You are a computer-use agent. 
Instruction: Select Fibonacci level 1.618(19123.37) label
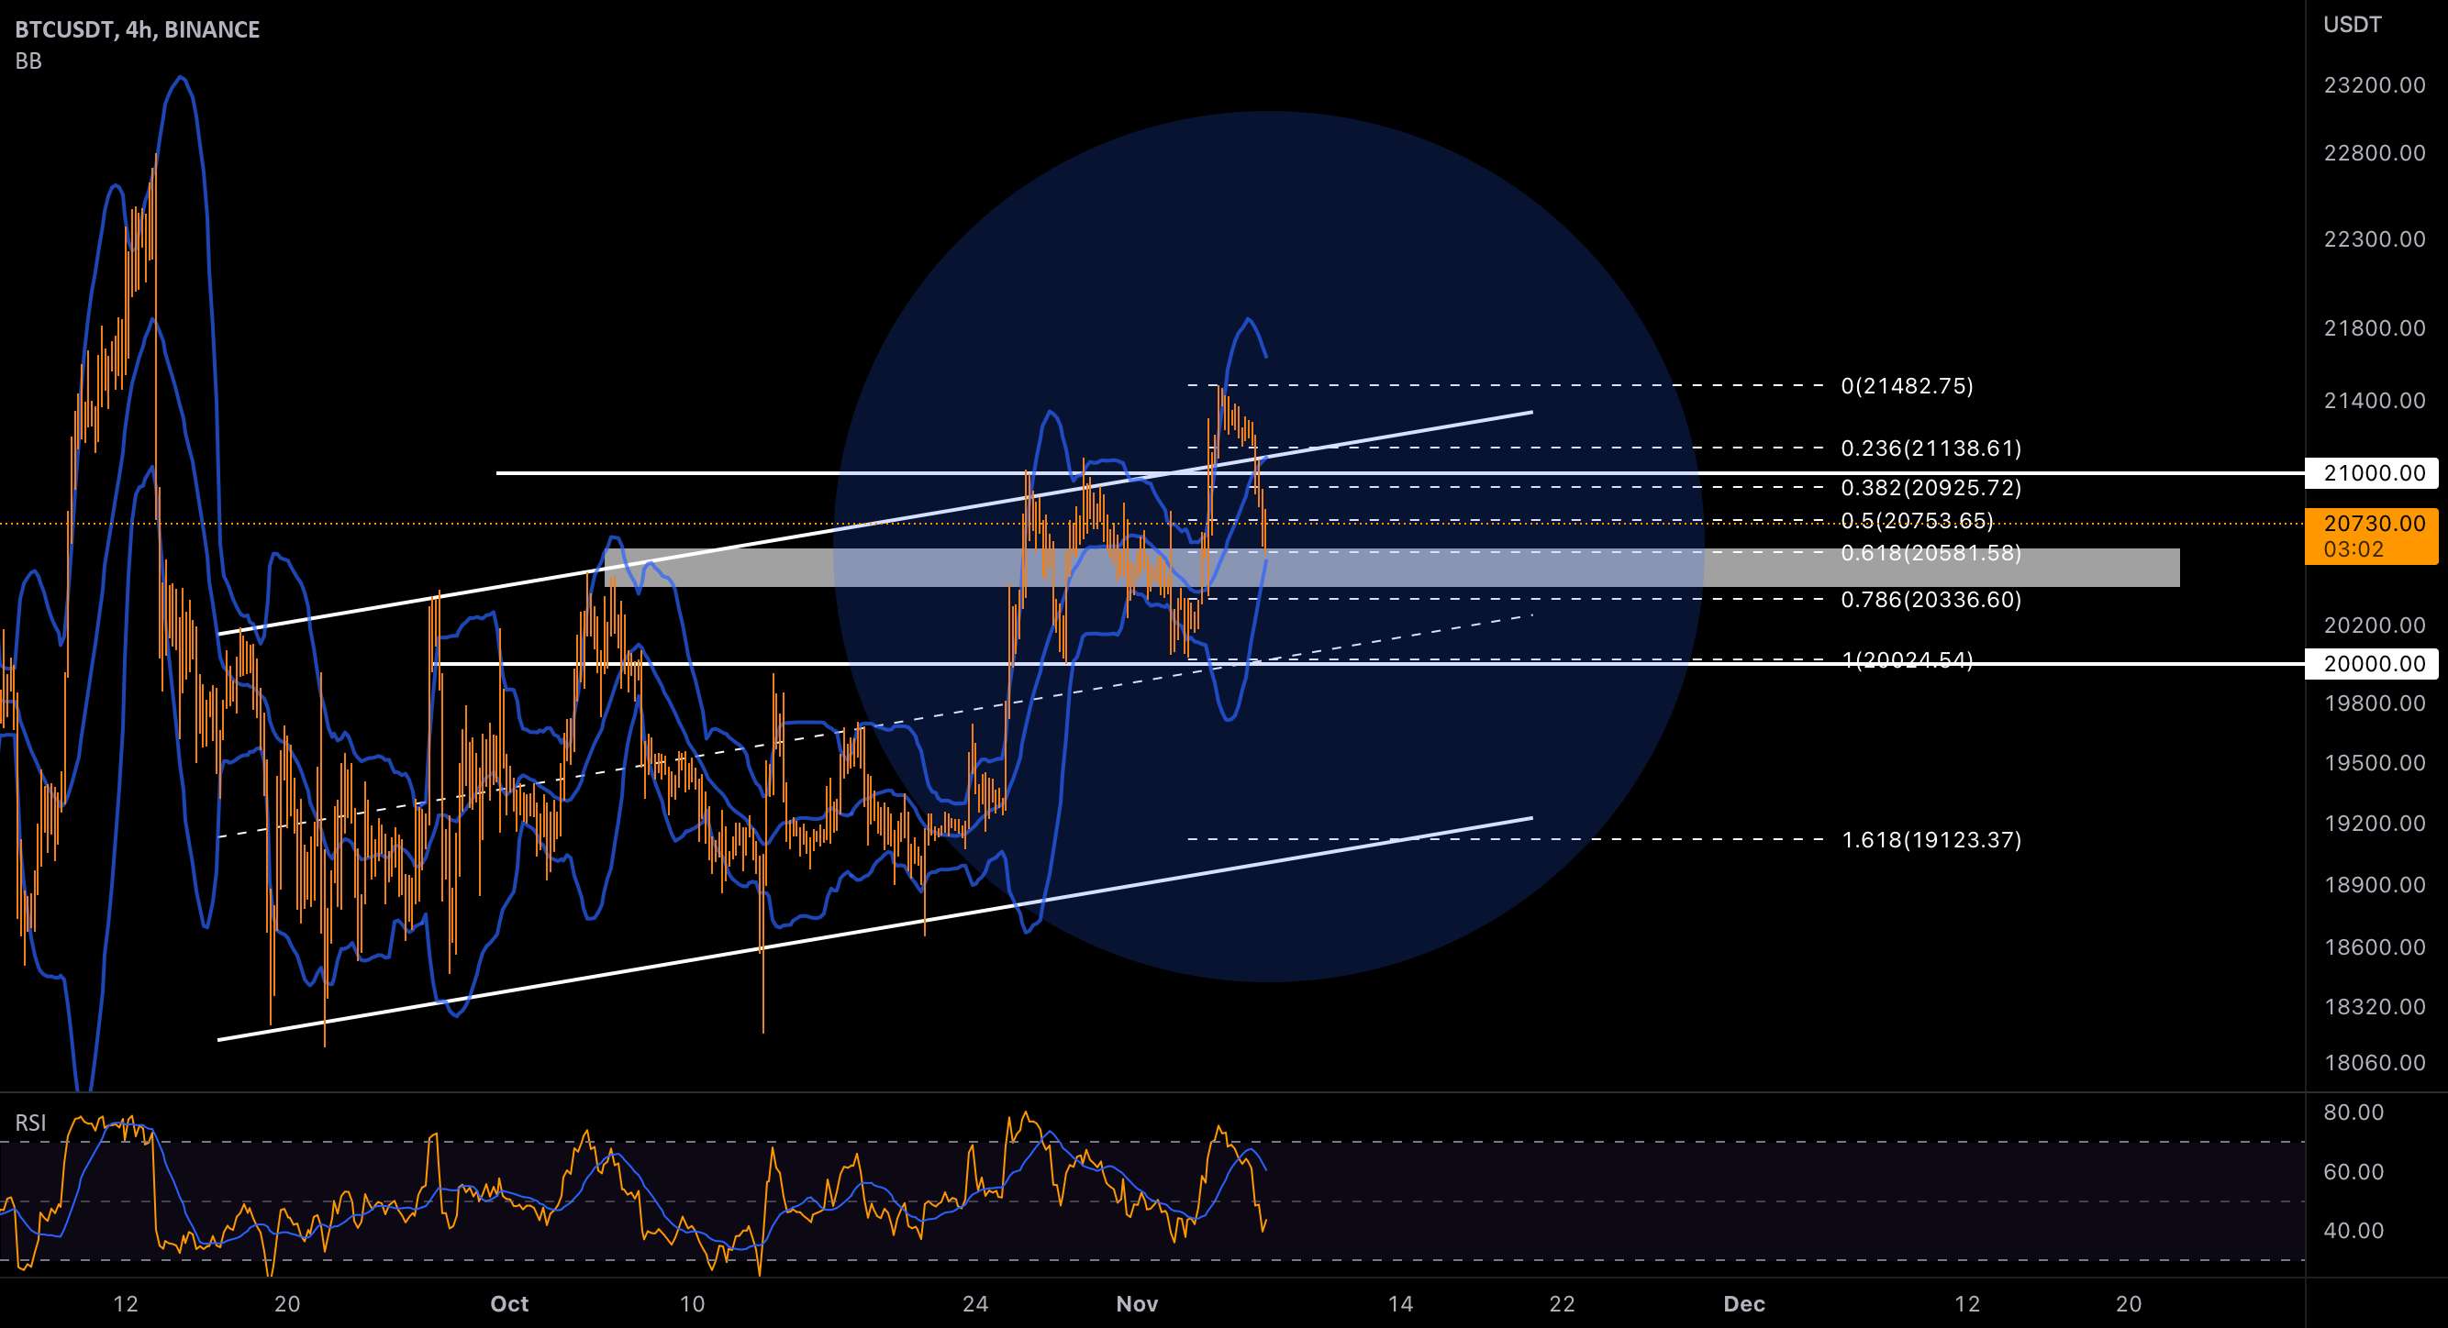point(1931,840)
